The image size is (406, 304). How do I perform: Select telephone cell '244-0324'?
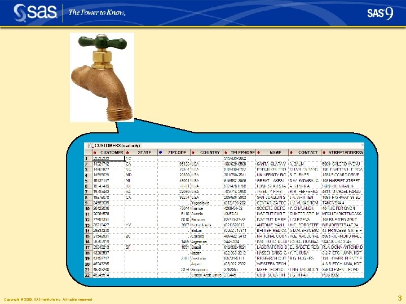coord(239,242)
